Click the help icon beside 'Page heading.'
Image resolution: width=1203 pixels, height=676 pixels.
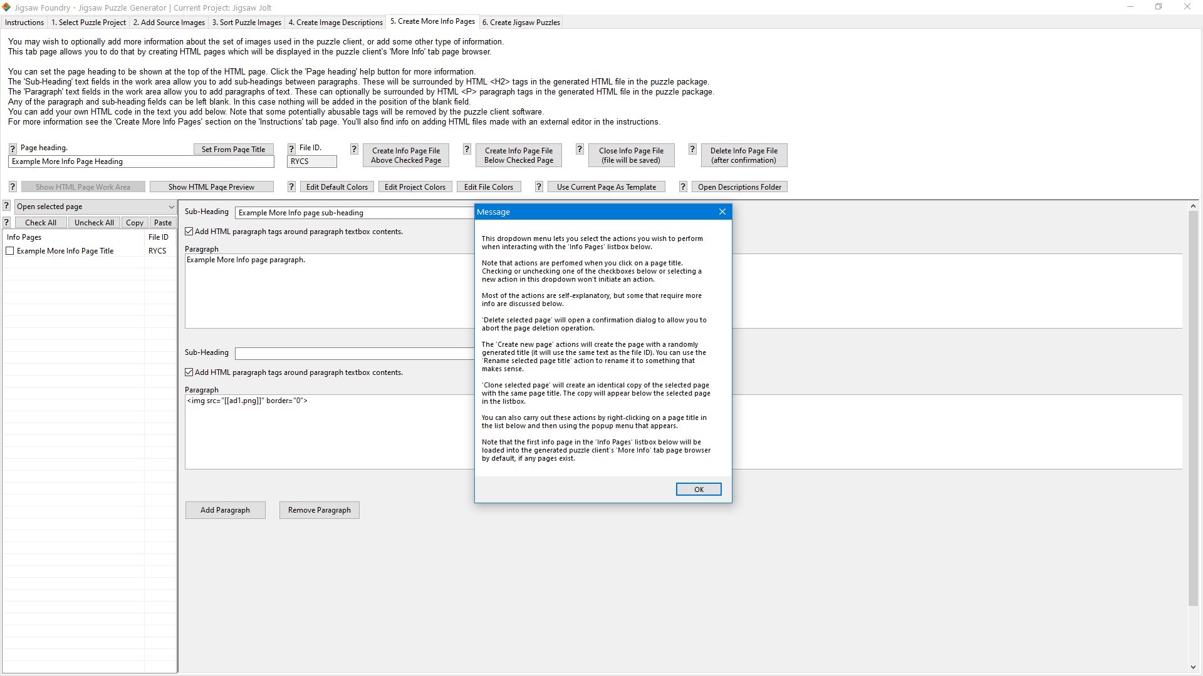click(13, 148)
